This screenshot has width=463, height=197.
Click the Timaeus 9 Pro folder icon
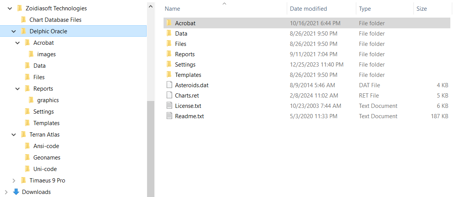[x=23, y=180]
